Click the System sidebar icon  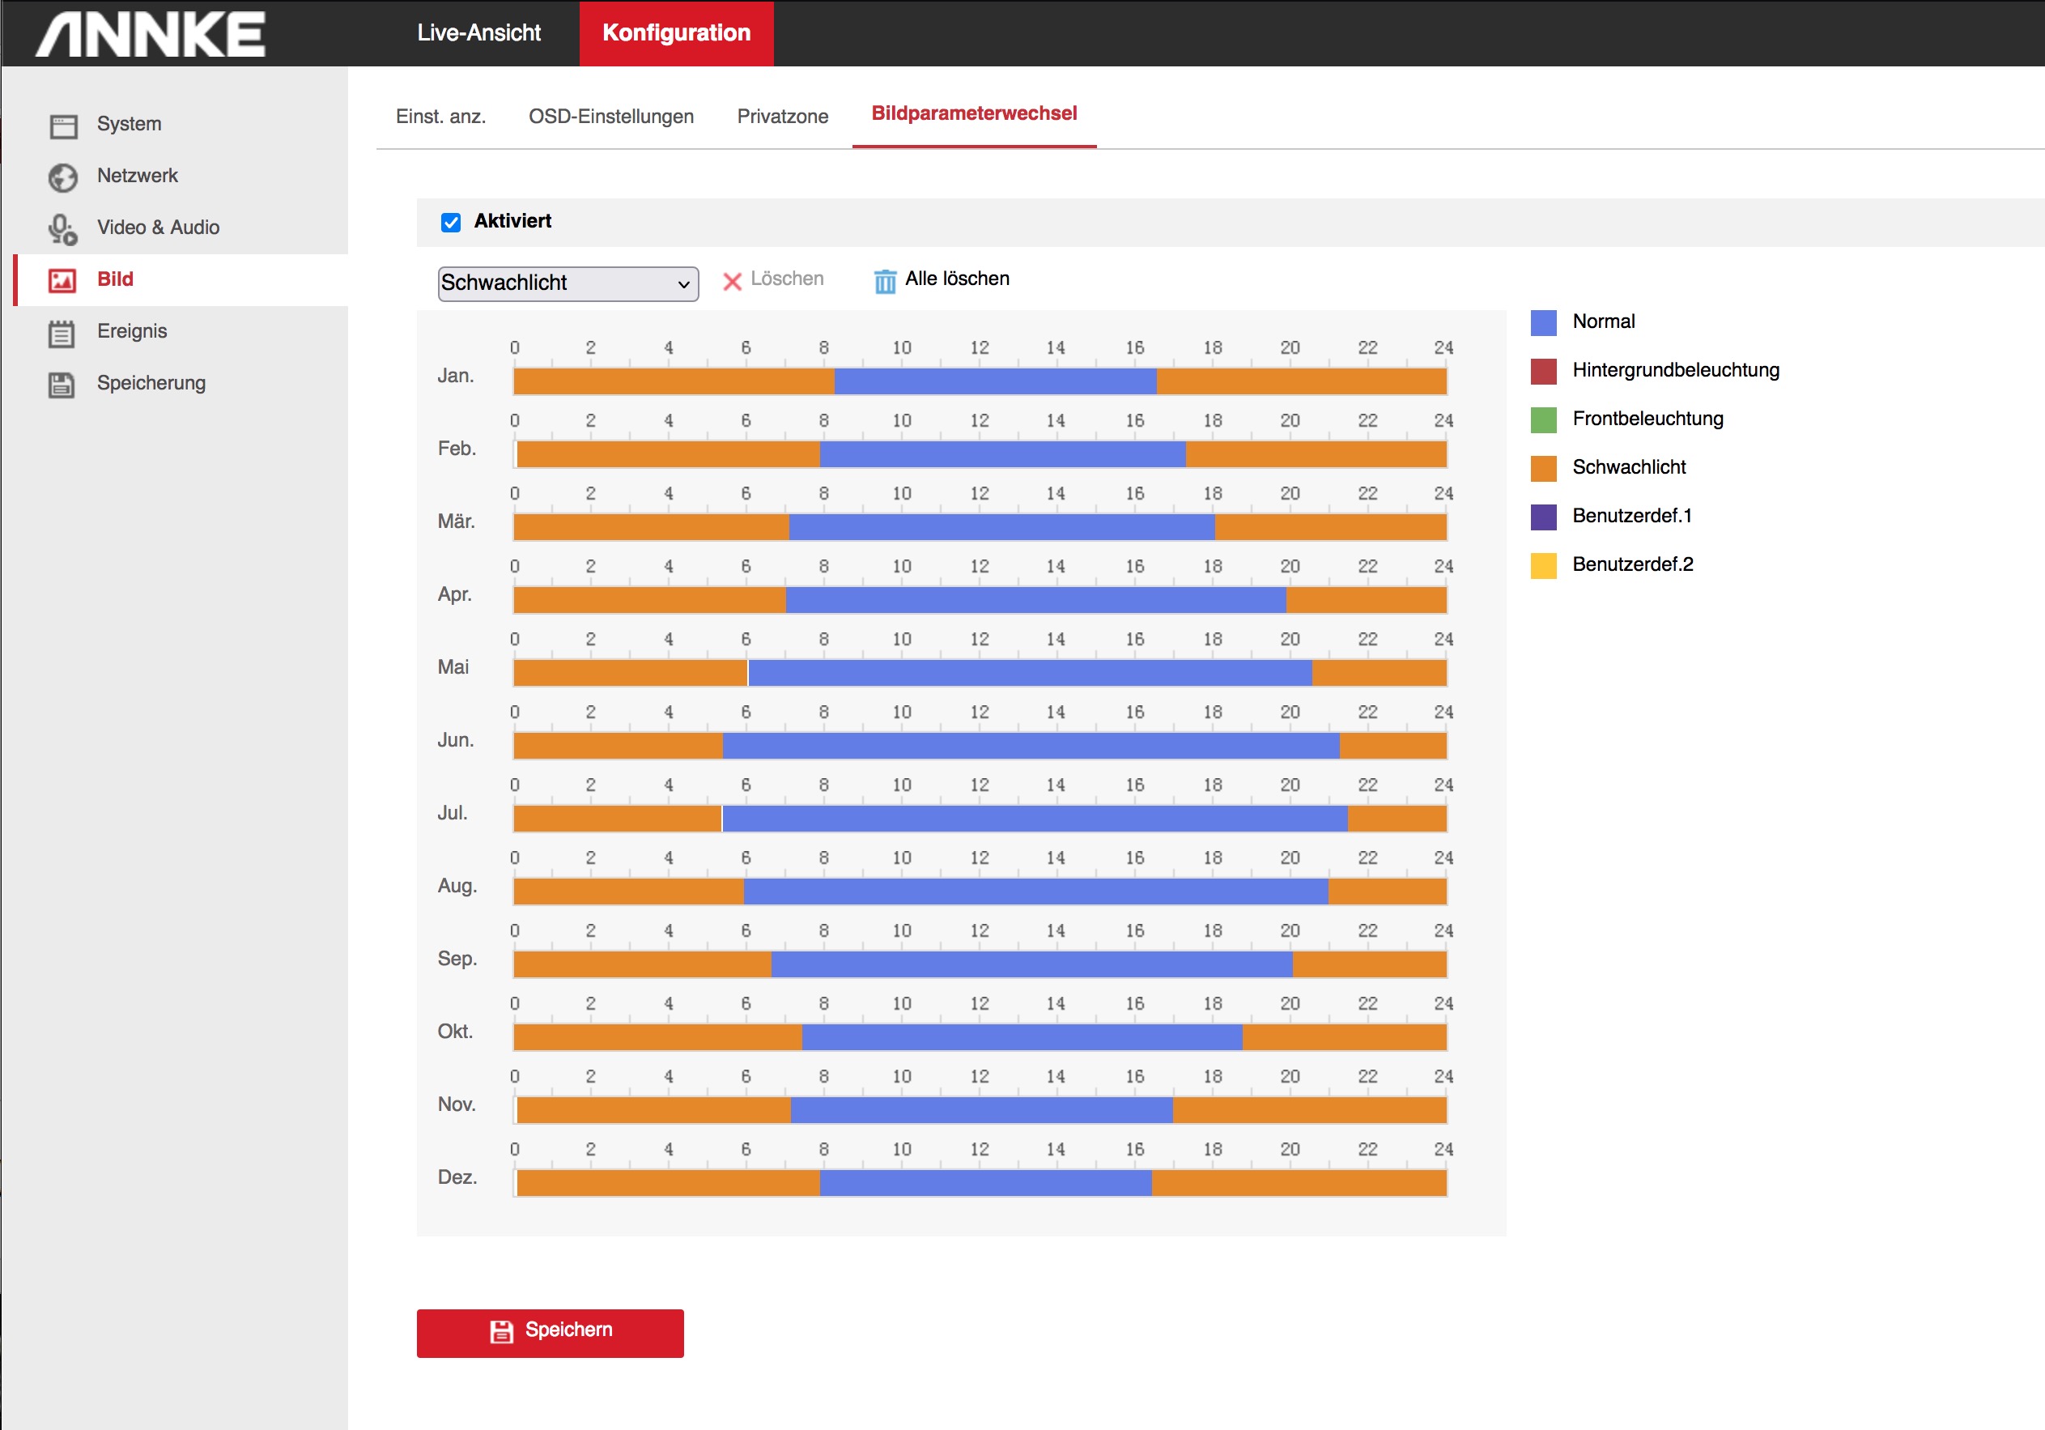pos(63,125)
